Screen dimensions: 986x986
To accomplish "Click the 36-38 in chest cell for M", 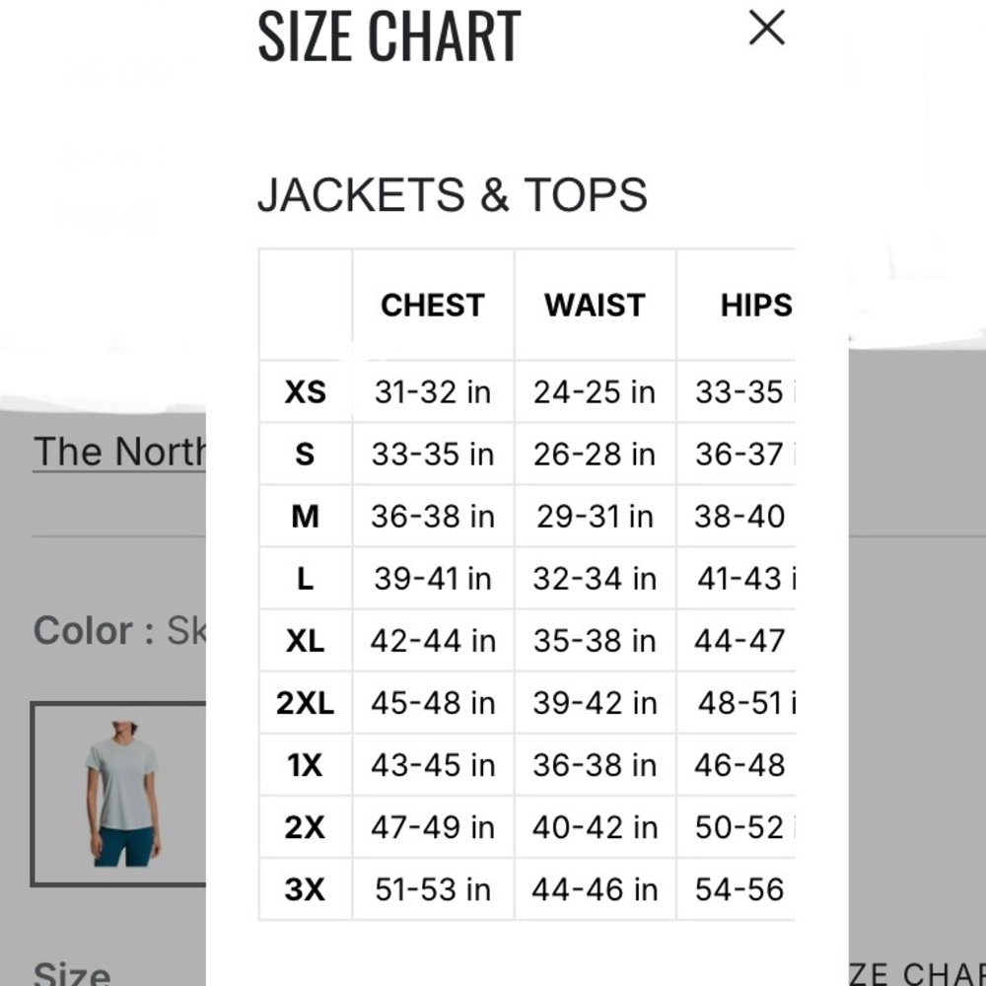I will pos(433,517).
